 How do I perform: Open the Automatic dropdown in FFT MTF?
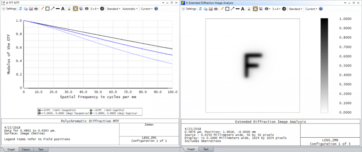(x=130, y=9)
